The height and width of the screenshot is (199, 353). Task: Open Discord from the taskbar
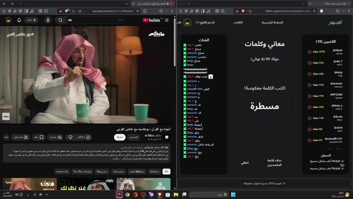(x=151, y=195)
